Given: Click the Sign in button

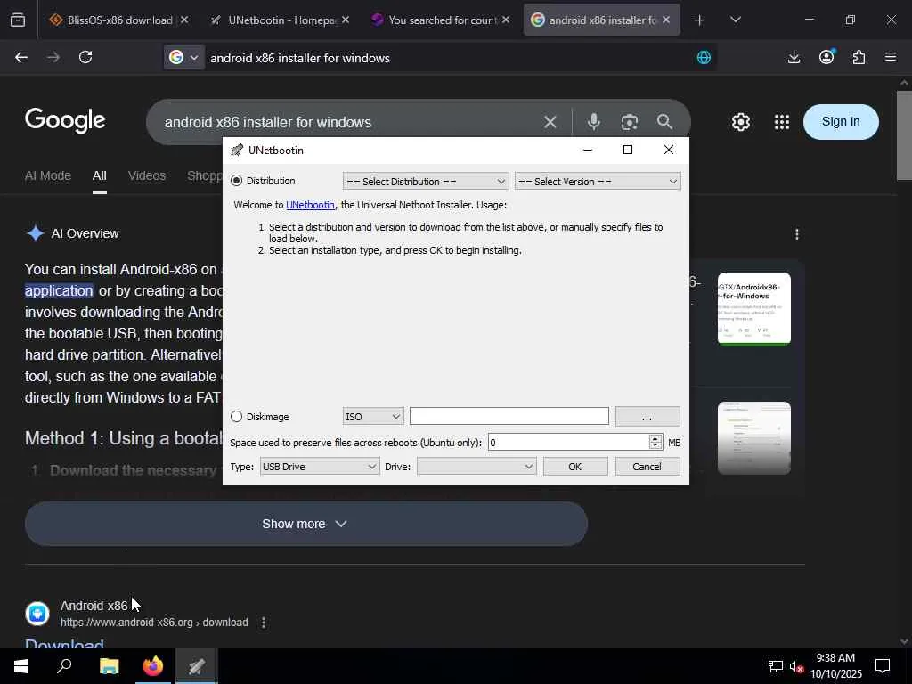Looking at the screenshot, I should (x=841, y=121).
